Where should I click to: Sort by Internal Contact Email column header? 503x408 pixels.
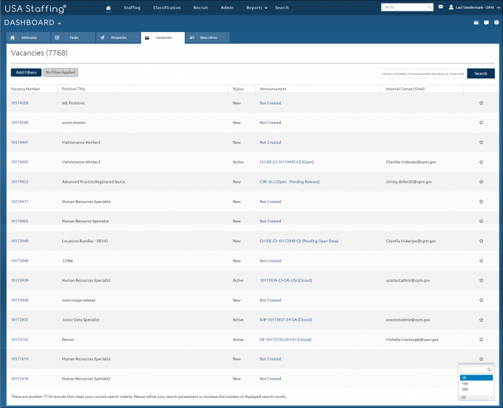coord(405,89)
